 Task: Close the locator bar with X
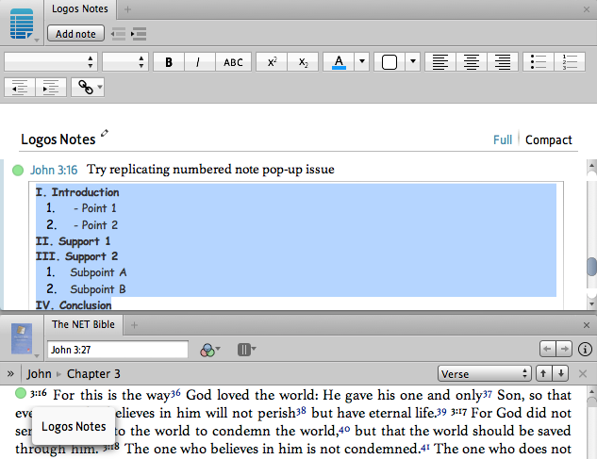pyautogui.click(x=583, y=374)
